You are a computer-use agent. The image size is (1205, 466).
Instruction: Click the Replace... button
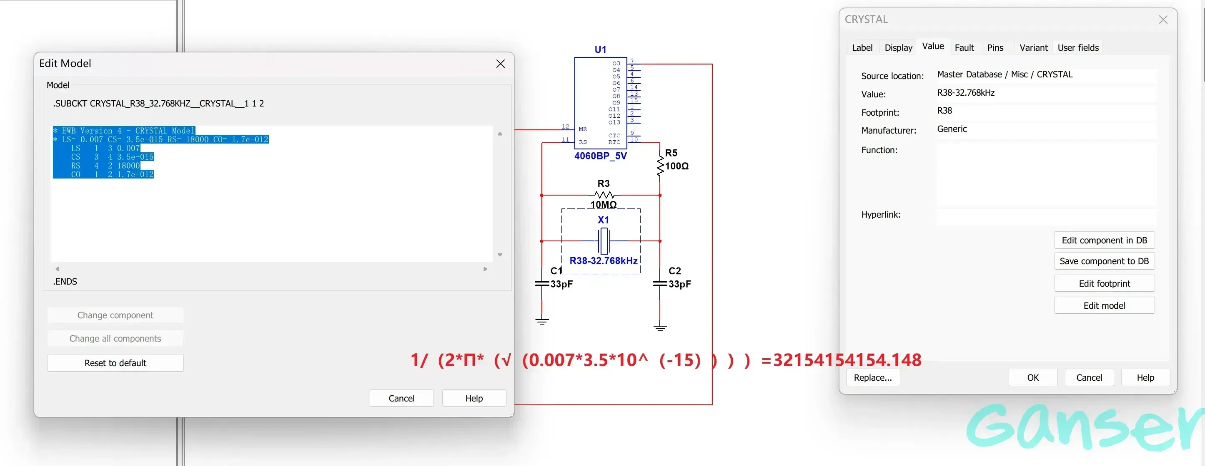tap(872, 377)
